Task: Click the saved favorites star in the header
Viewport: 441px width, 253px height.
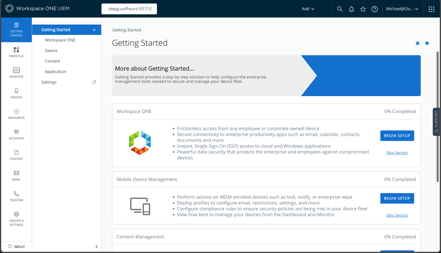Action: [x=363, y=9]
